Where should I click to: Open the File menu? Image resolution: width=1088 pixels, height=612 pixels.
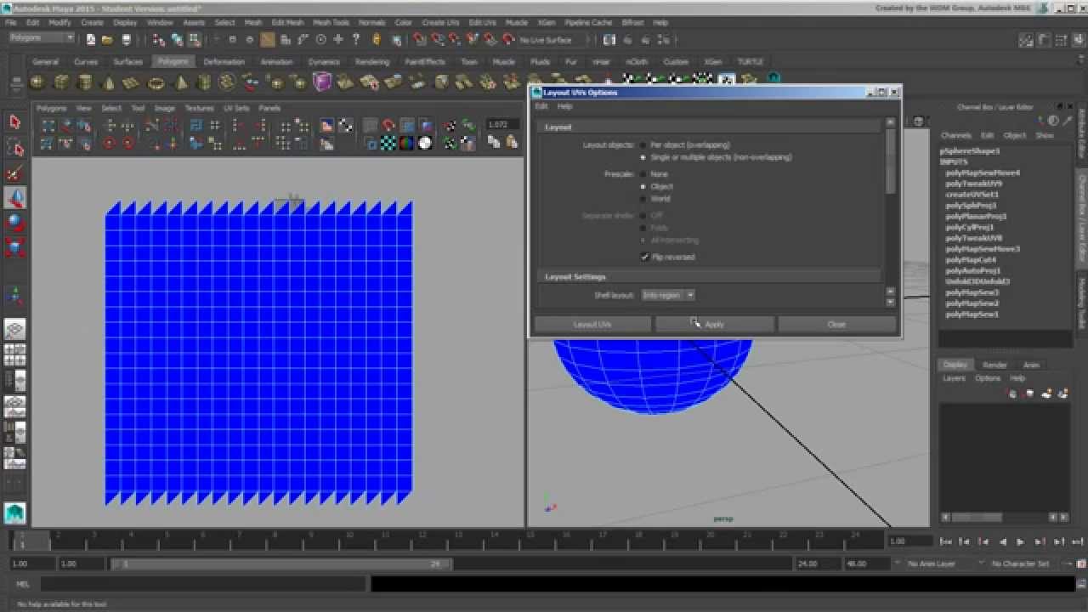click(x=11, y=23)
